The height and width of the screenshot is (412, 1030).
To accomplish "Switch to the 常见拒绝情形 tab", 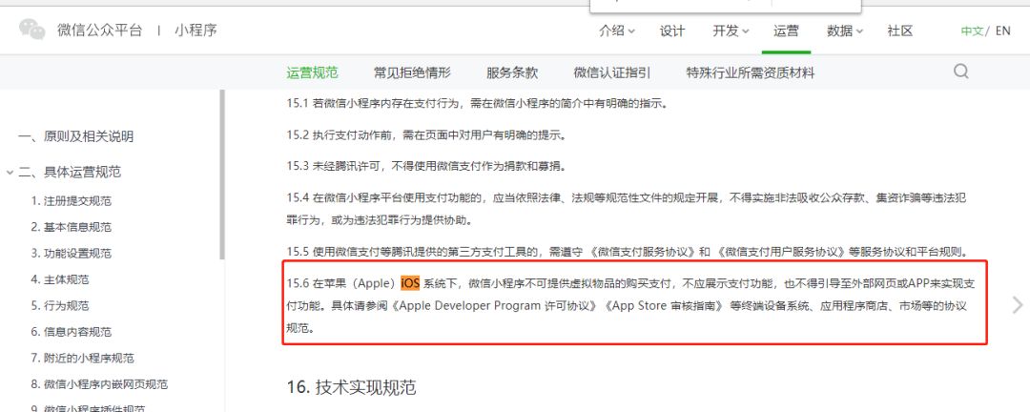I will click(413, 72).
